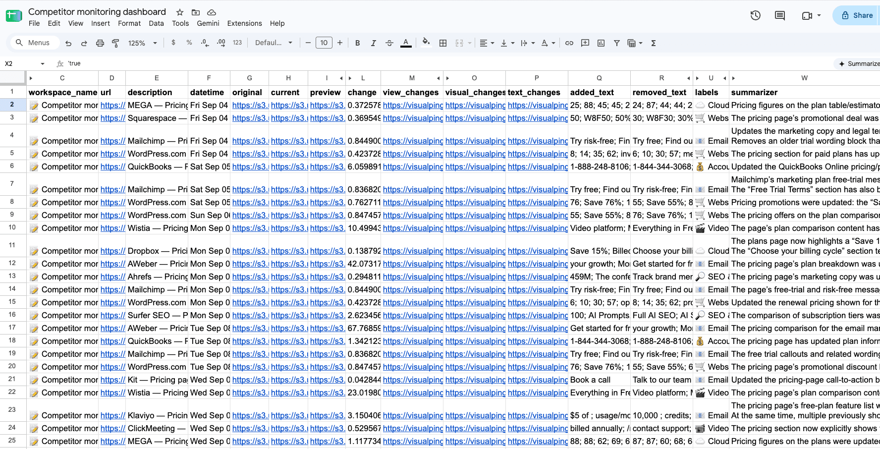Image resolution: width=880 pixels, height=449 pixels.
Task: Open the Gemini menu
Action: (208, 23)
